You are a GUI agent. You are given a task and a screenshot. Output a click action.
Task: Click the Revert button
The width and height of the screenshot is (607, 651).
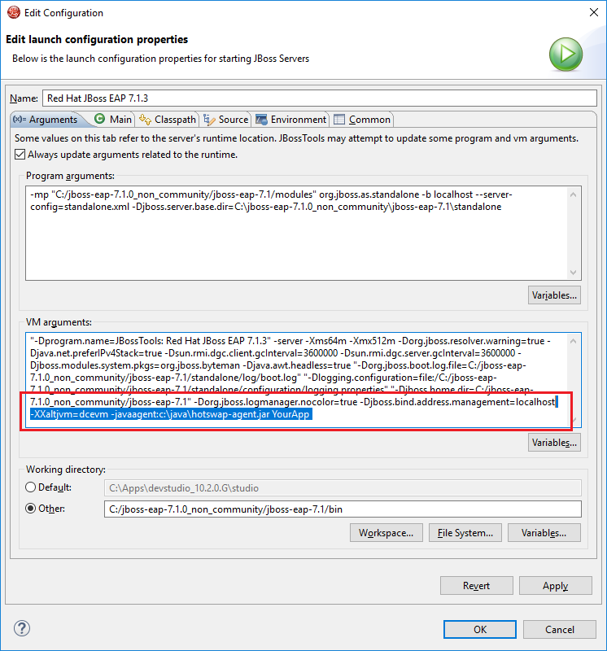pos(477,586)
